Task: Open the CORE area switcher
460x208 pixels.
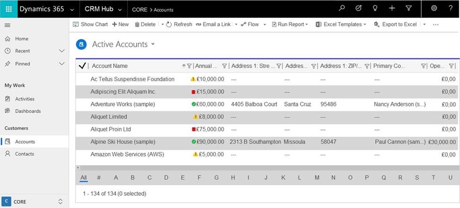Action: pyautogui.click(x=34, y=201)
